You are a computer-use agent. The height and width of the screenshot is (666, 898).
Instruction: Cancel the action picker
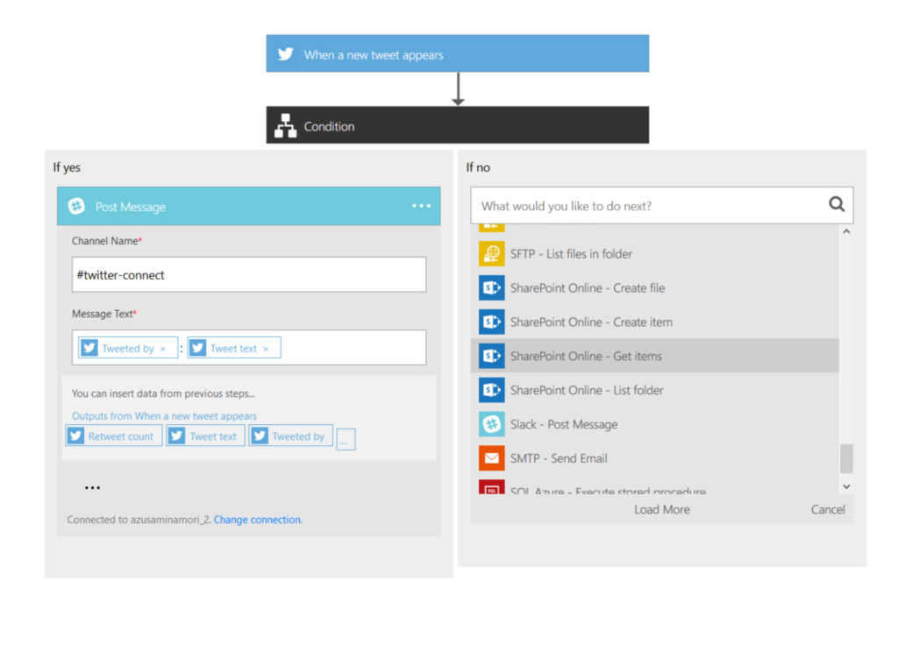[828, 509]
